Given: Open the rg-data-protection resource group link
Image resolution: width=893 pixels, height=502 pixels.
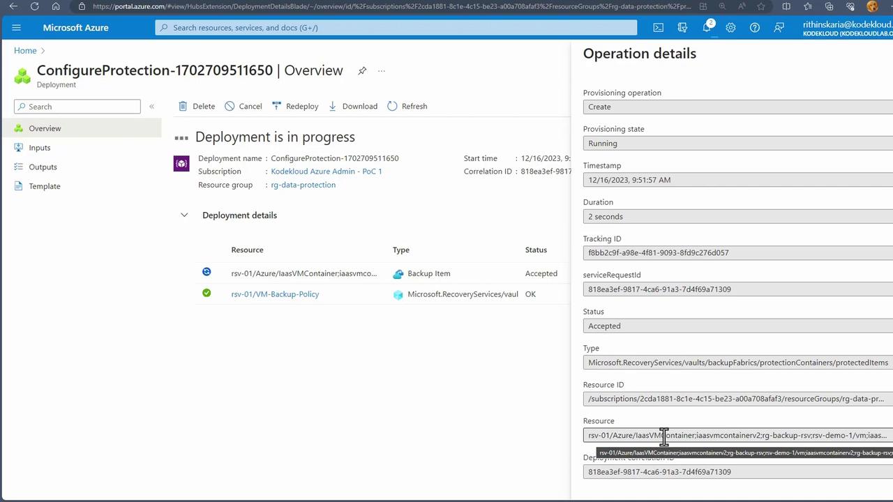Looking at the screenshot, I should tap(303, 185).
